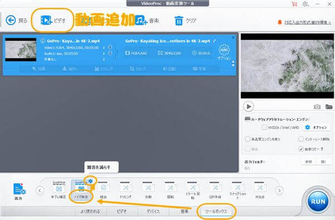Go back with the 戻る arrow button
335x220 pixels.
tap(16, 21)
